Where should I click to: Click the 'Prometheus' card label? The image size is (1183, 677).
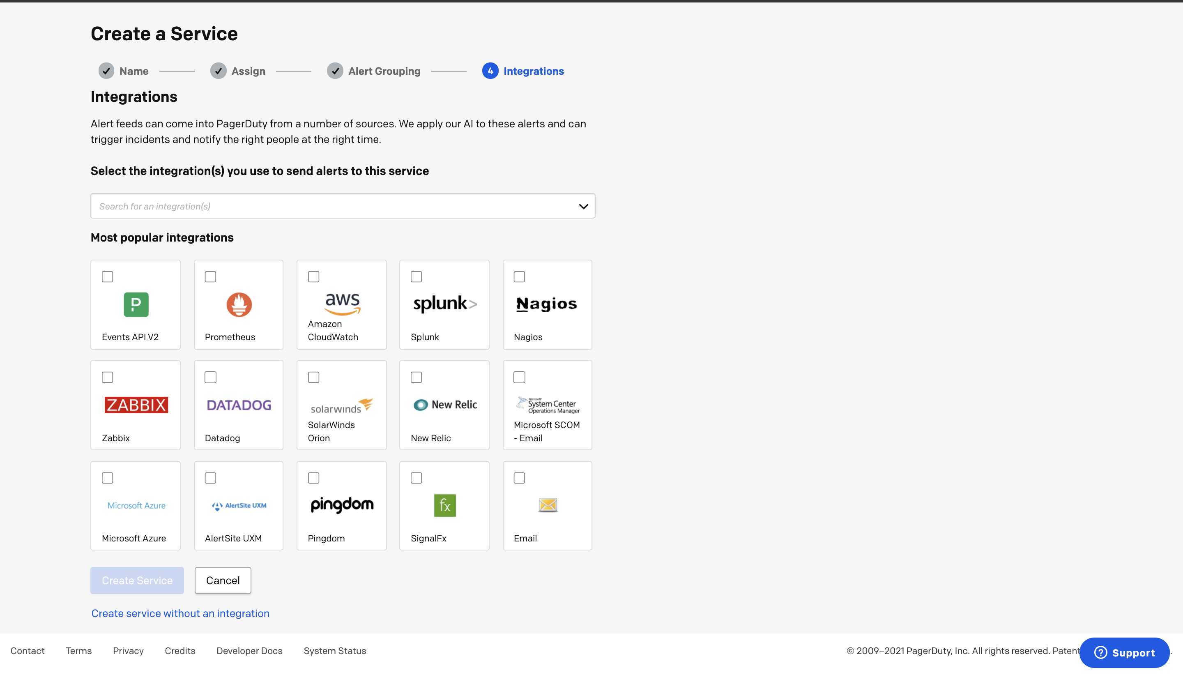coord(230,336)
